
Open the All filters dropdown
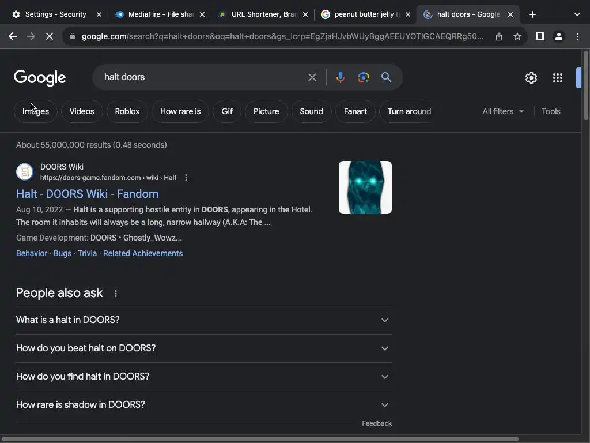click(x=502, y=111)
